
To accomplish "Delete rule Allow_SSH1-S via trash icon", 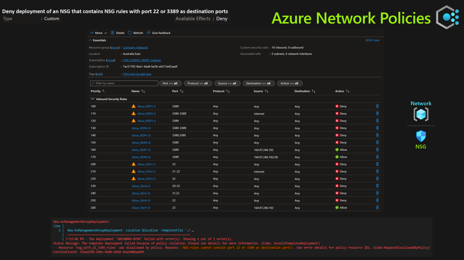I will click(x=377, y=164).
